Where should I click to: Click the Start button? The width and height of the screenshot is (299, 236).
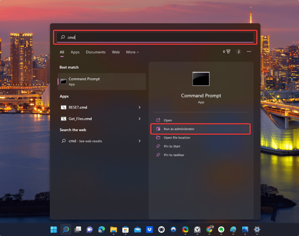point(54,229)
